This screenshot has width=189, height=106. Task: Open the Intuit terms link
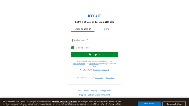(x=105, y=61)
